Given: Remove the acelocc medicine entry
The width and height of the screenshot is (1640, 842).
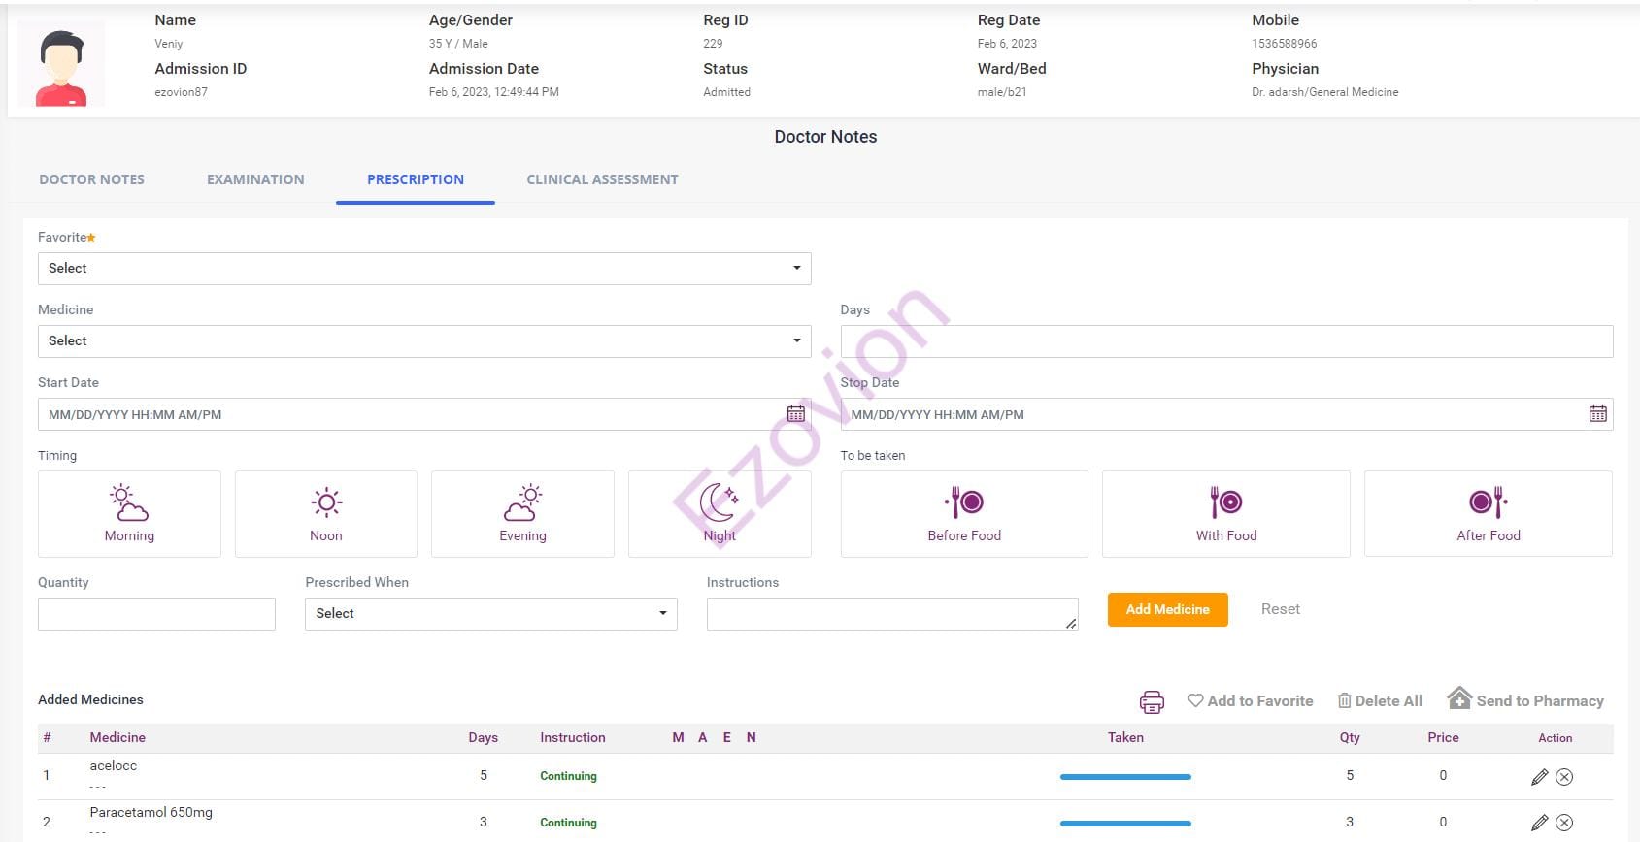Looking at the screenshot, I should tap(1564, 777).
